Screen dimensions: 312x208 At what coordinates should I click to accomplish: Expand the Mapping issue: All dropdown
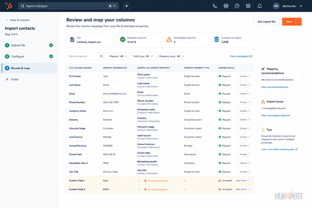171,56
